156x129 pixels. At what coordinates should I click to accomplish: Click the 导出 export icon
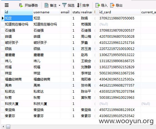[112, 5]
